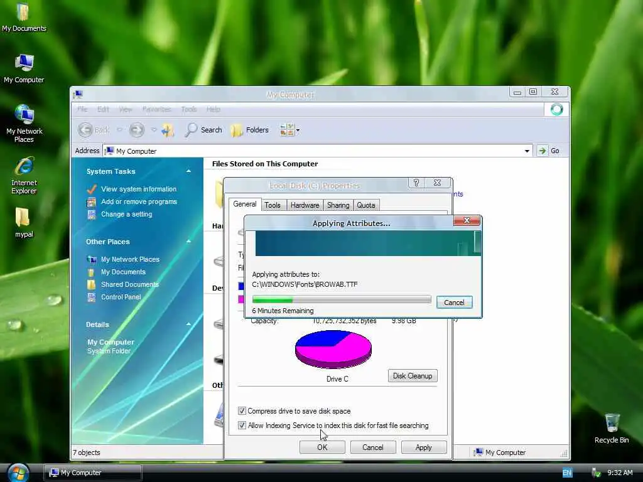Click the Change a setting link

click(126, 215)
